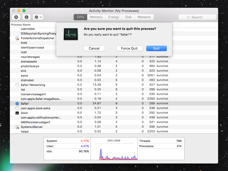Click Safari Networking CPU time 13.29
228x171 pixels.
click(x=97, y=85)
